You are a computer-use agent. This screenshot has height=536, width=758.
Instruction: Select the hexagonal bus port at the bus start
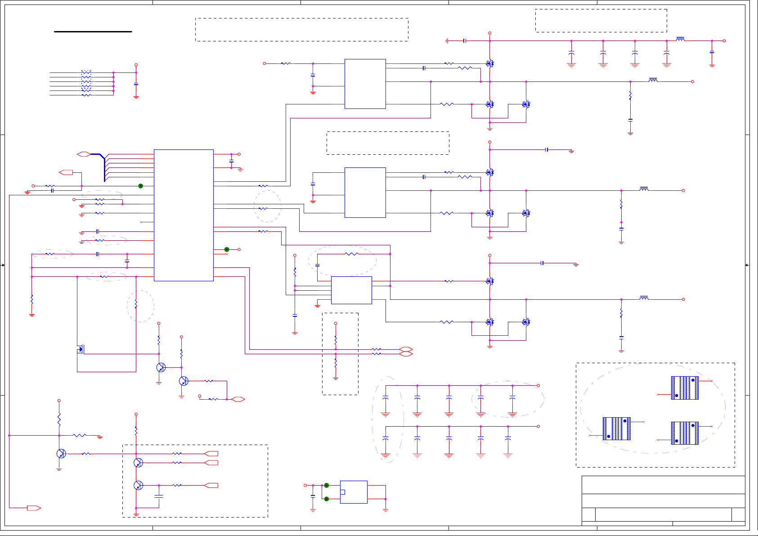click(x=84, y=154)
